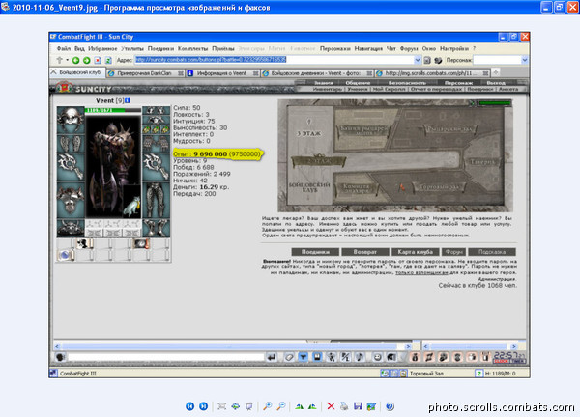Click eraser clear-chat icon in chat bar
580x417 pixels.
(289, 357)
